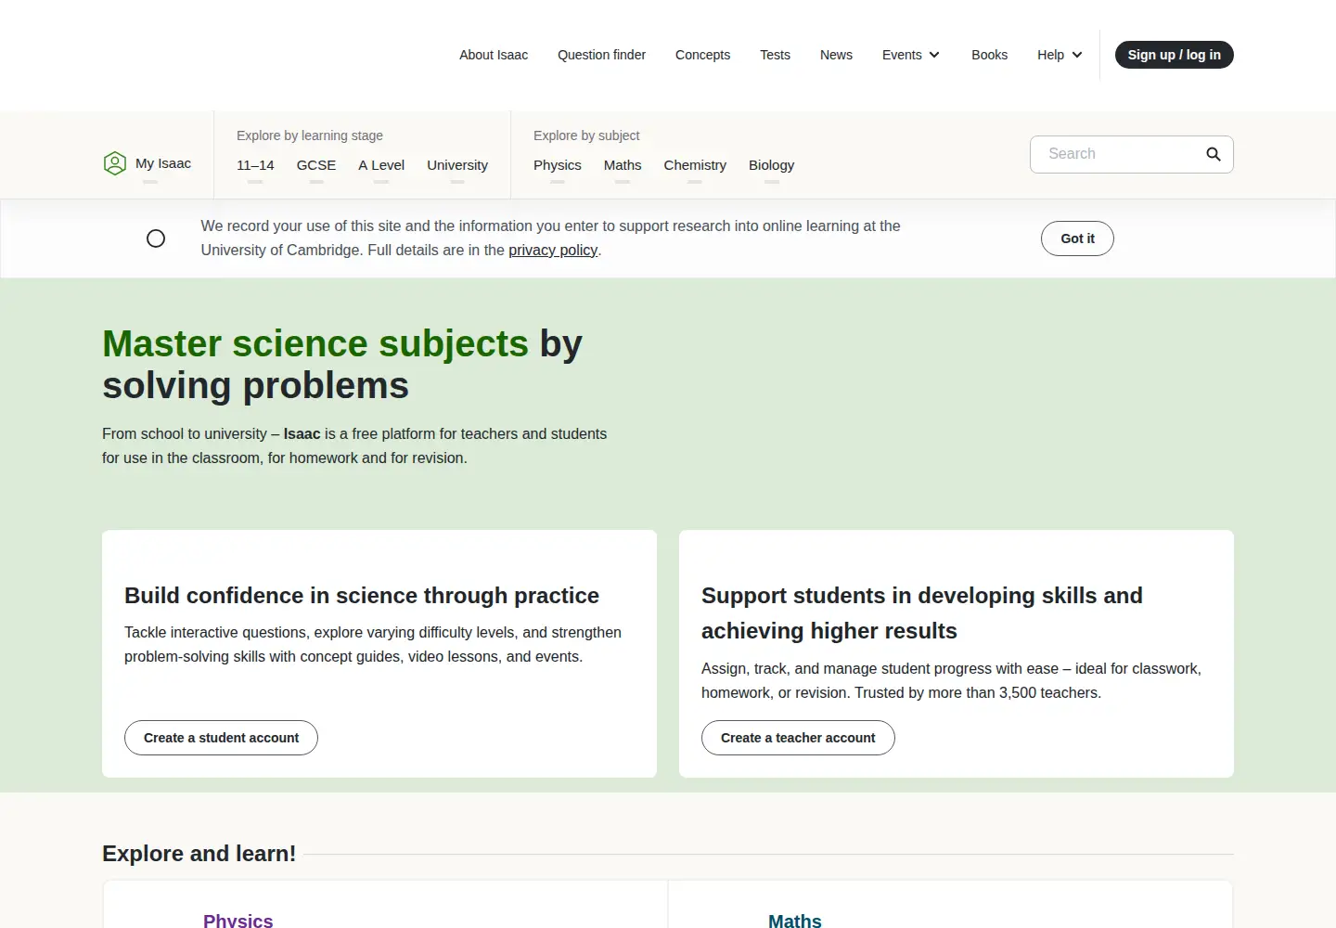Select the GCSE learning stage
Image resolution: width=1336 pixels, height=928 pixels.
tap(316, 165)
